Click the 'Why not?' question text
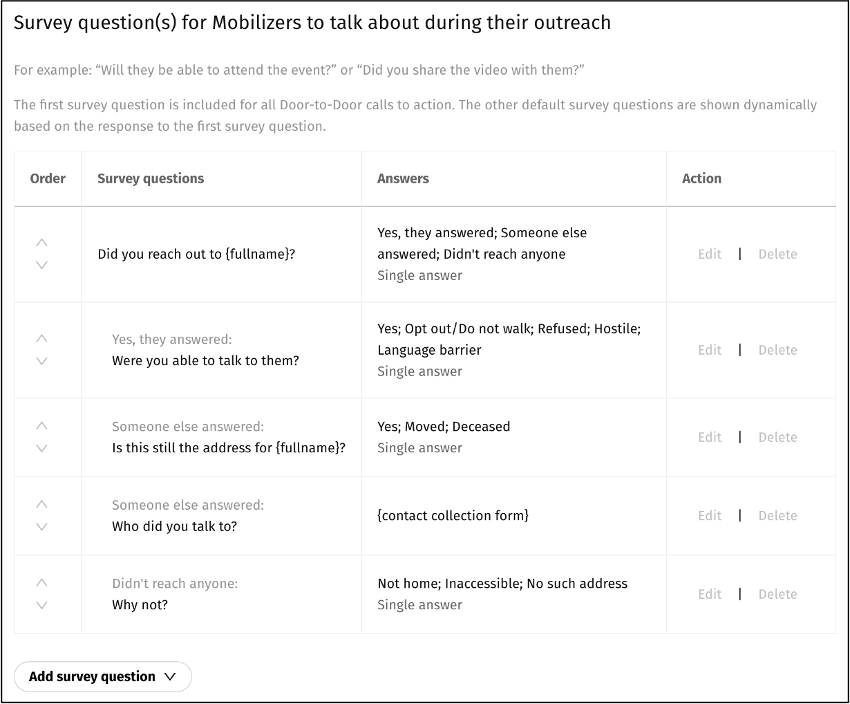The image size is (850, 704). coord(140,605)
